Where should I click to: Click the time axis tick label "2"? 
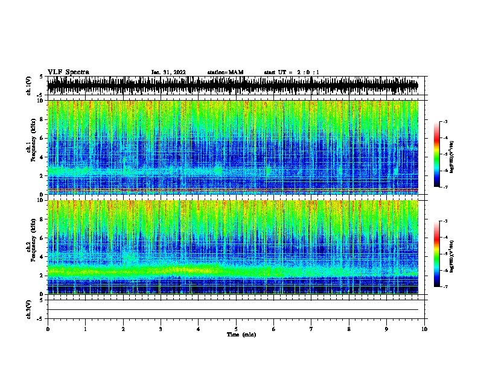tap(123, 329)
